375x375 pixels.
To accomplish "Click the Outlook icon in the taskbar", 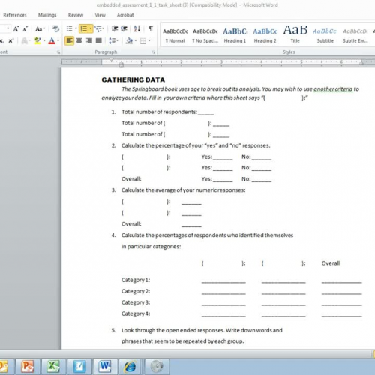I will click(4, 367).
